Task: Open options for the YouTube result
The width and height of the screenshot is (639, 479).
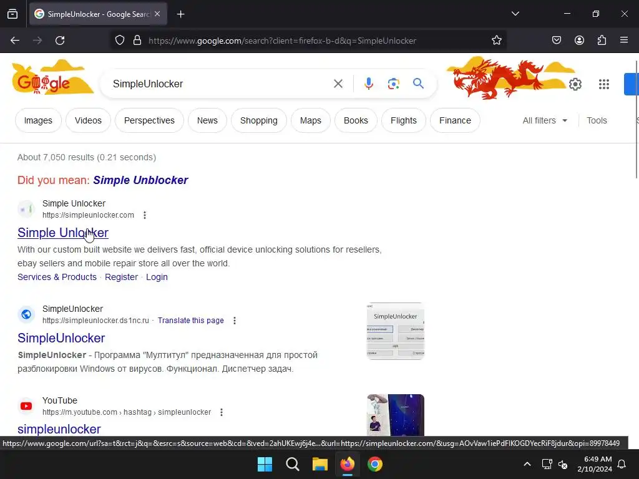Action: tap(222, 412)
